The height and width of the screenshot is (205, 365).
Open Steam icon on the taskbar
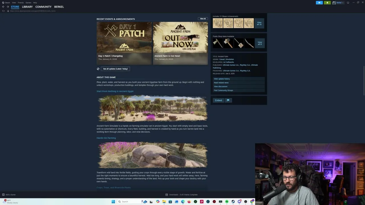click(233, 202)
